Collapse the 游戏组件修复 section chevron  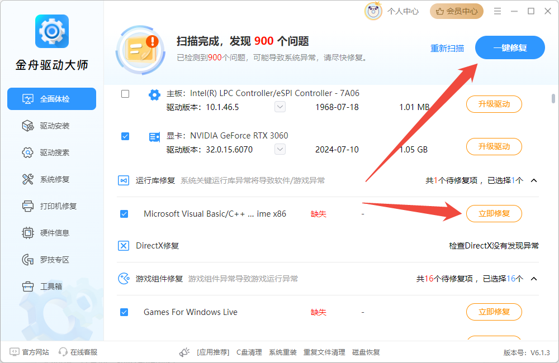pyautogui.click(x=534, y=279)
